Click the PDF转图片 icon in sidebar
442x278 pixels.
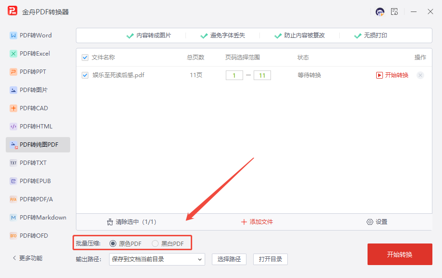13,90
